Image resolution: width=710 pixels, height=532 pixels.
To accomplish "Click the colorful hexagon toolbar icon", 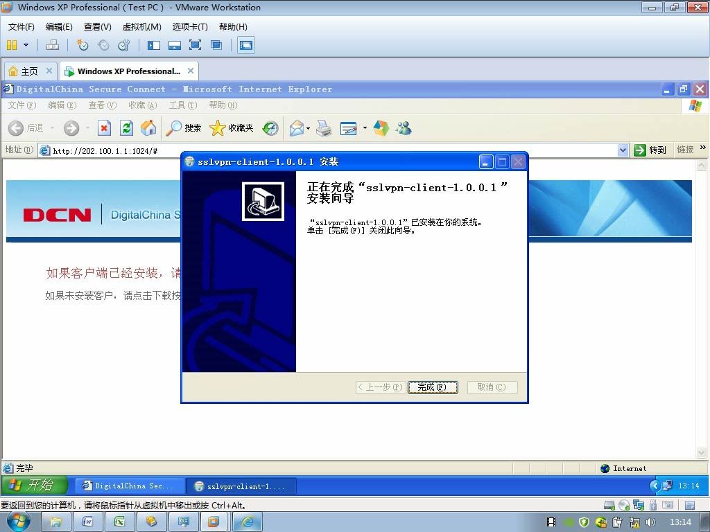I will (x=381, y=128).
